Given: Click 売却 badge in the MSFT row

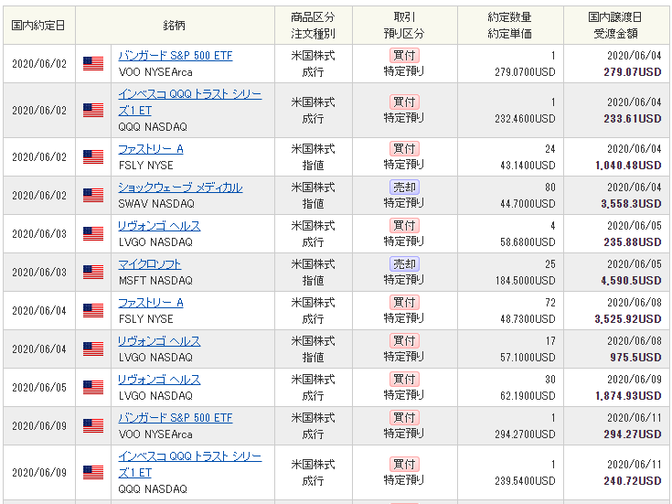Looking at the screenshot, I should coord(404,264).
